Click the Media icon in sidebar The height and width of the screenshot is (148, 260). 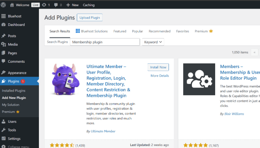pos(3,44)
